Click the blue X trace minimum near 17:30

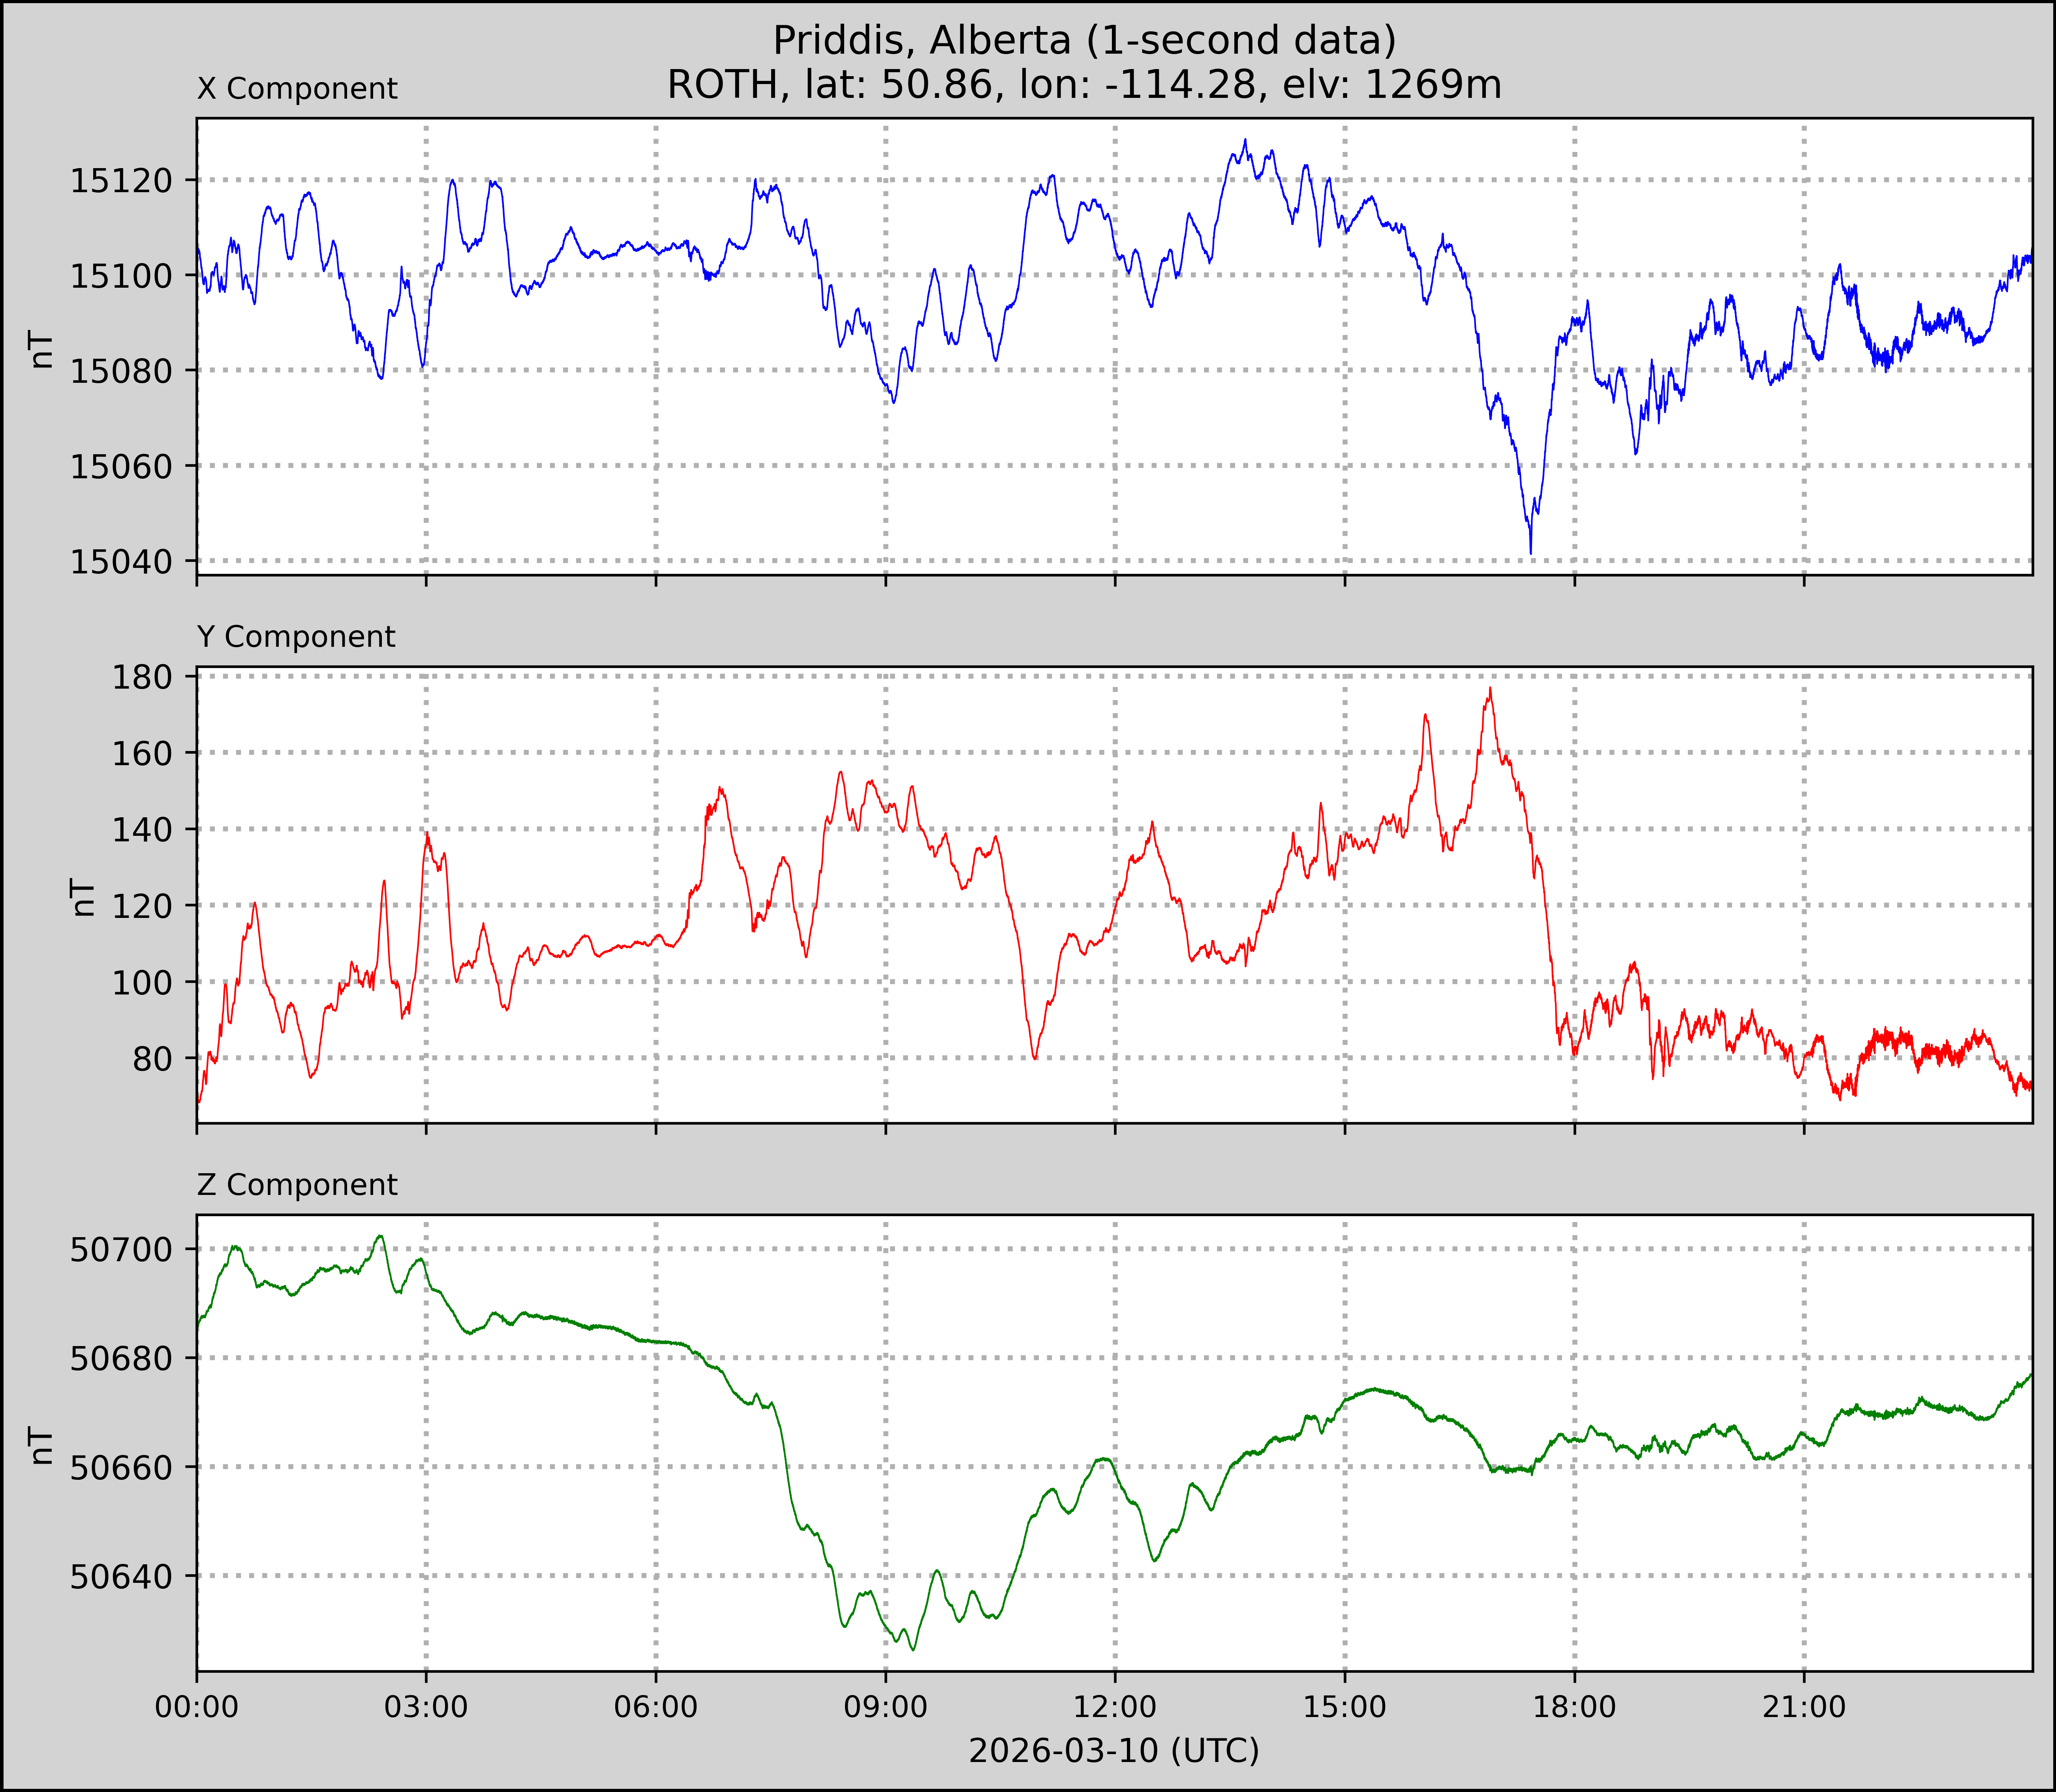pos(1531,552)
